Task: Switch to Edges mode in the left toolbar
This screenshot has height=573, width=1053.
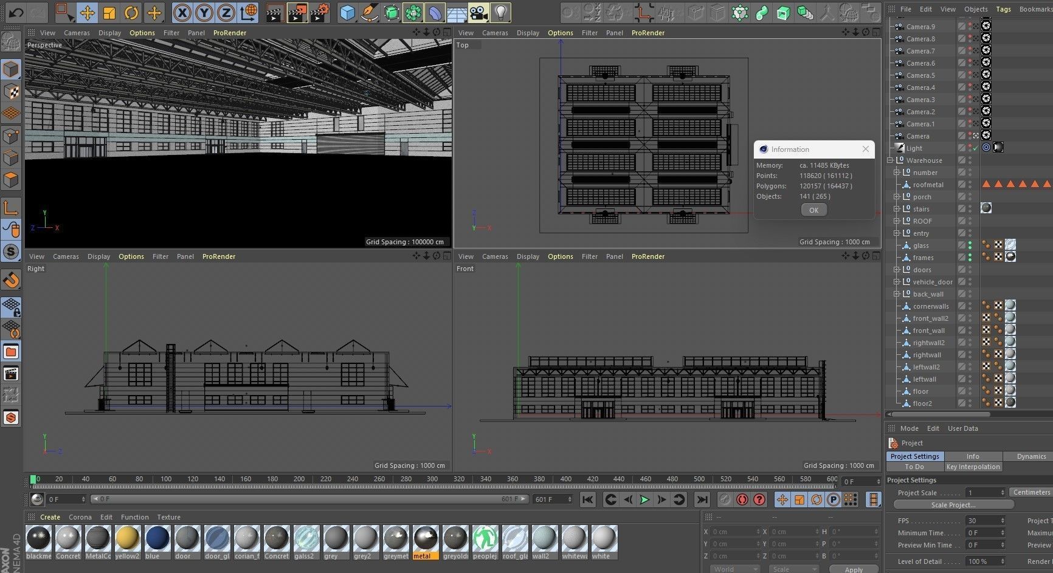Action: tap(11, 157)
